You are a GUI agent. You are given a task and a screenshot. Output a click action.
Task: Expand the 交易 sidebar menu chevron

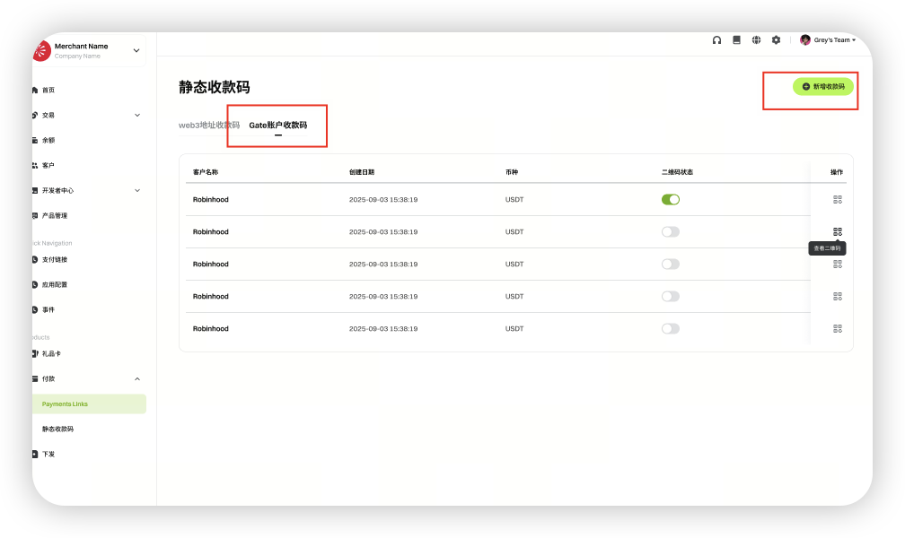tap(137, 115)
